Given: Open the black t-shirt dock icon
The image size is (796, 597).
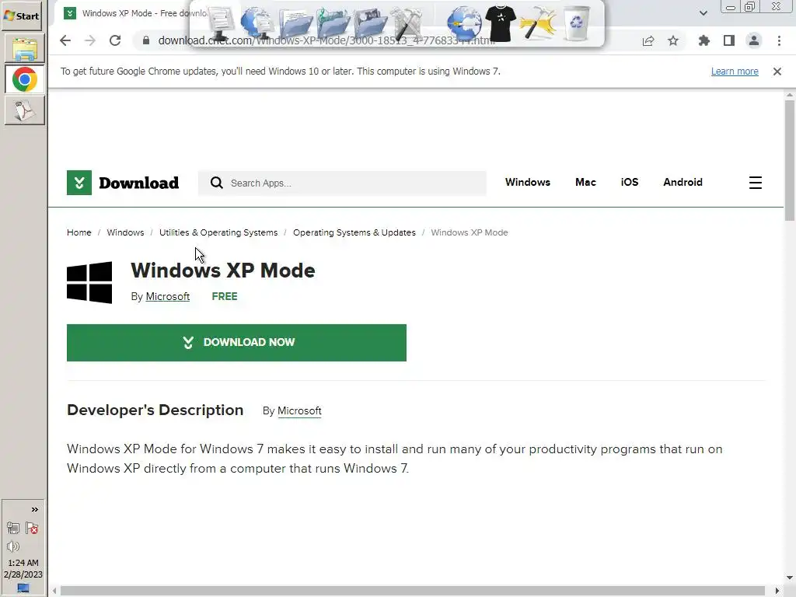Looking at the screenshot, I should click(x=501, y=23).
